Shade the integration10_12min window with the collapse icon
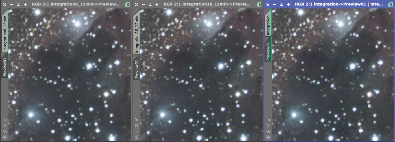 151,5
